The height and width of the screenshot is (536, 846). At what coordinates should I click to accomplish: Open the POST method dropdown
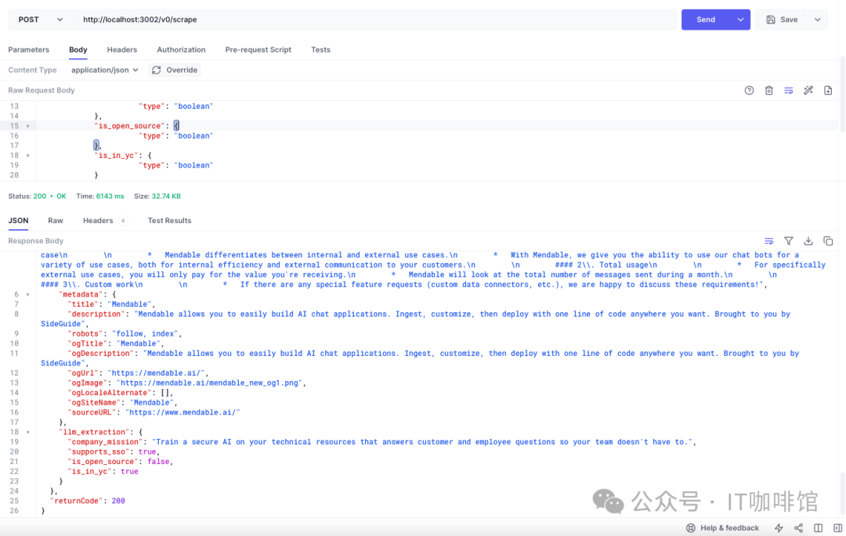41,20
